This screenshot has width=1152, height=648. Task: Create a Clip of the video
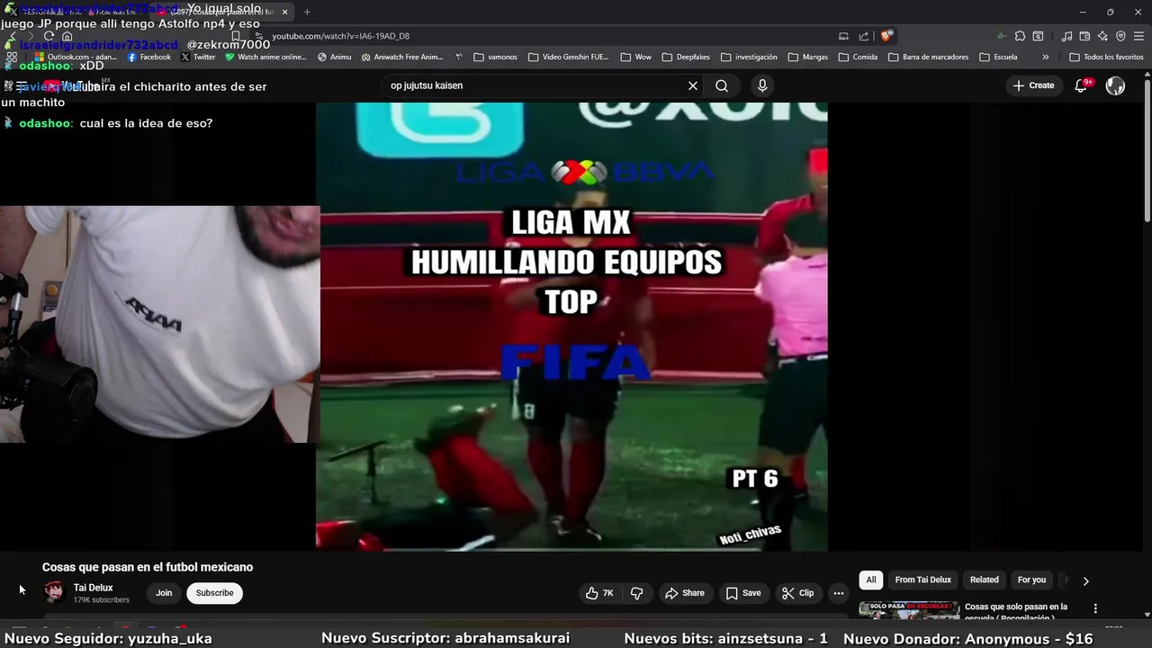click(x=798, y=593)
